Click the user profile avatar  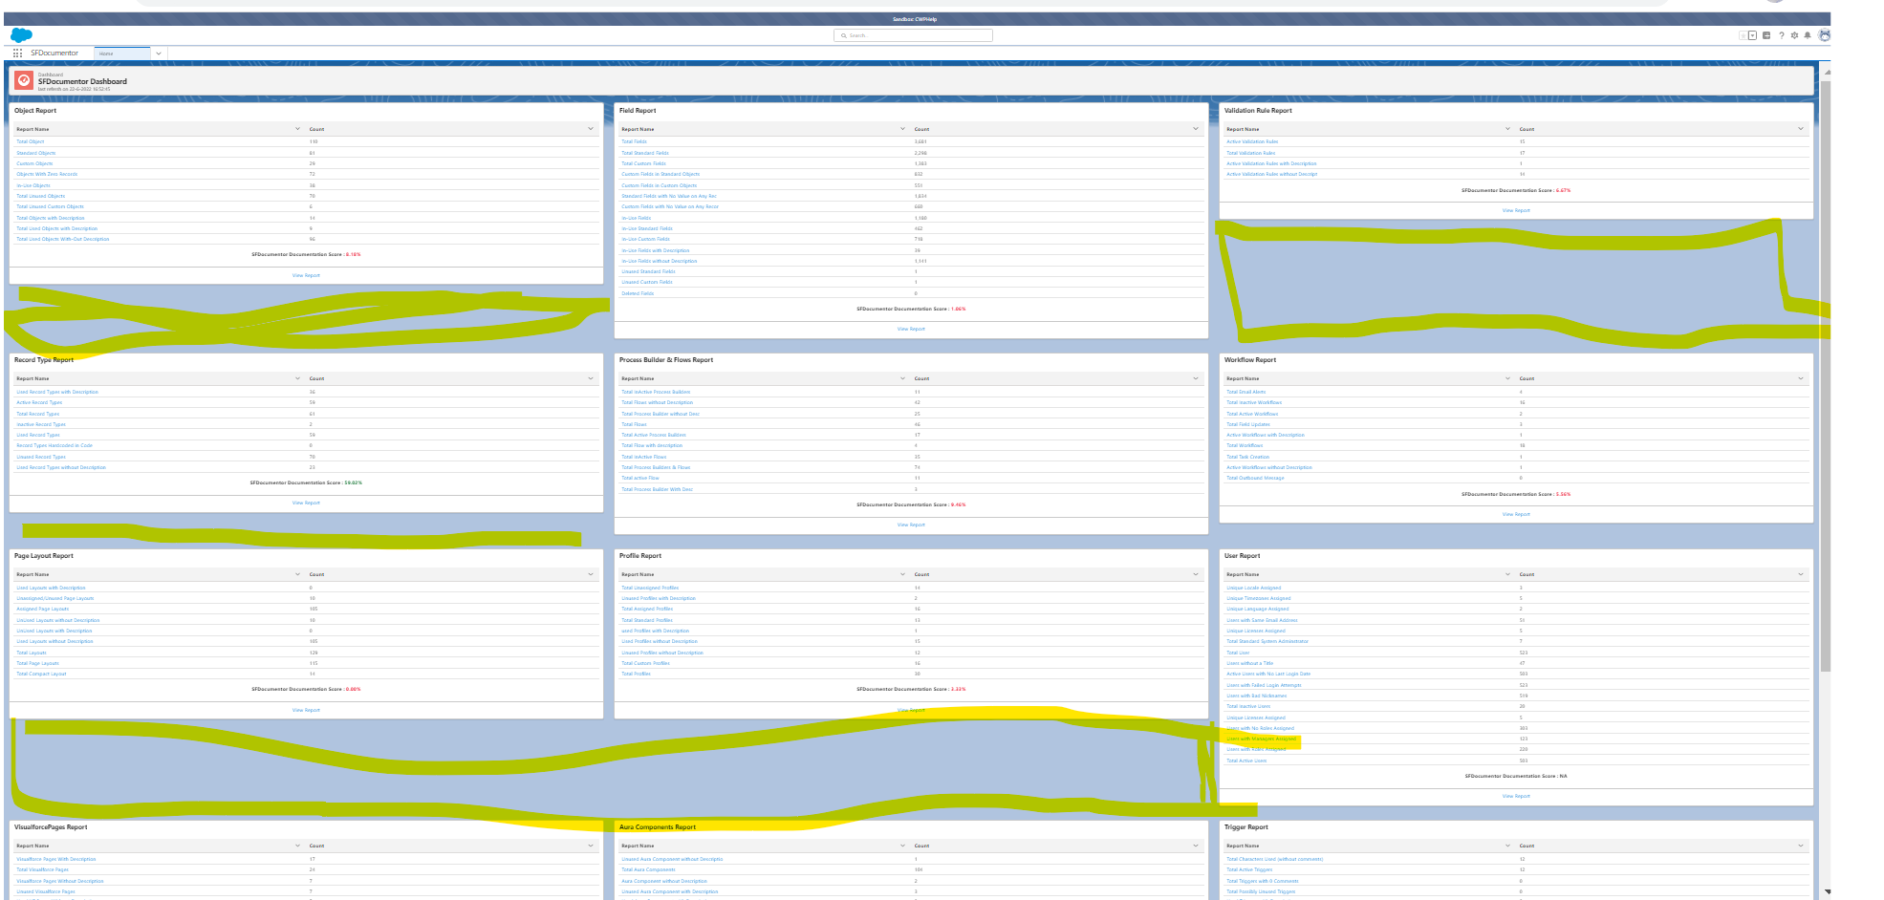point(1824,35)
